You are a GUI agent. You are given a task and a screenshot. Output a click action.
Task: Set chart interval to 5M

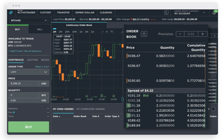[60, 32]
